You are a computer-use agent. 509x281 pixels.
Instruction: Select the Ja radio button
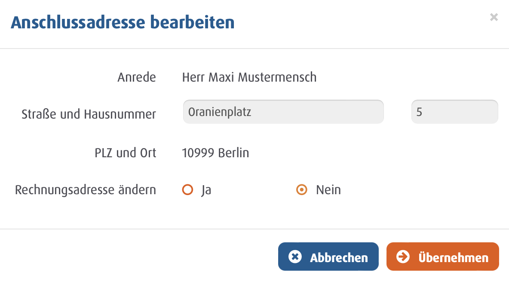187,189
